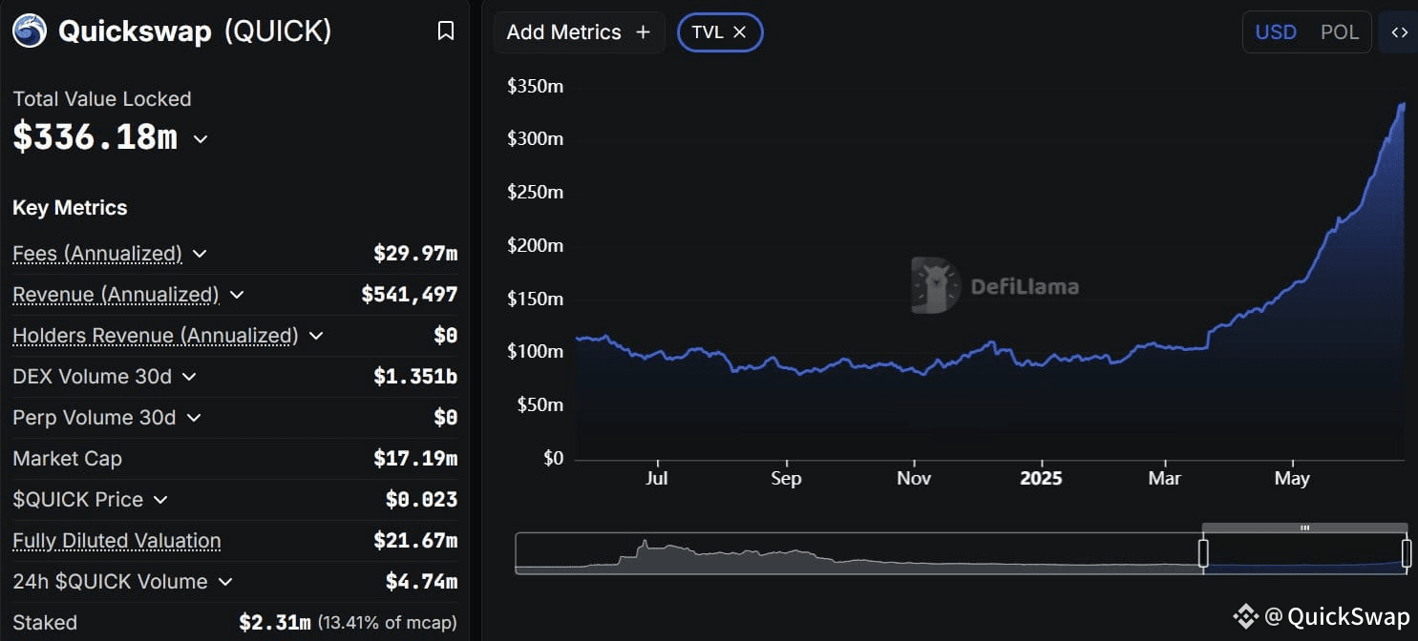
Task: Click the $0.023 price value
Action: (422, 500)
